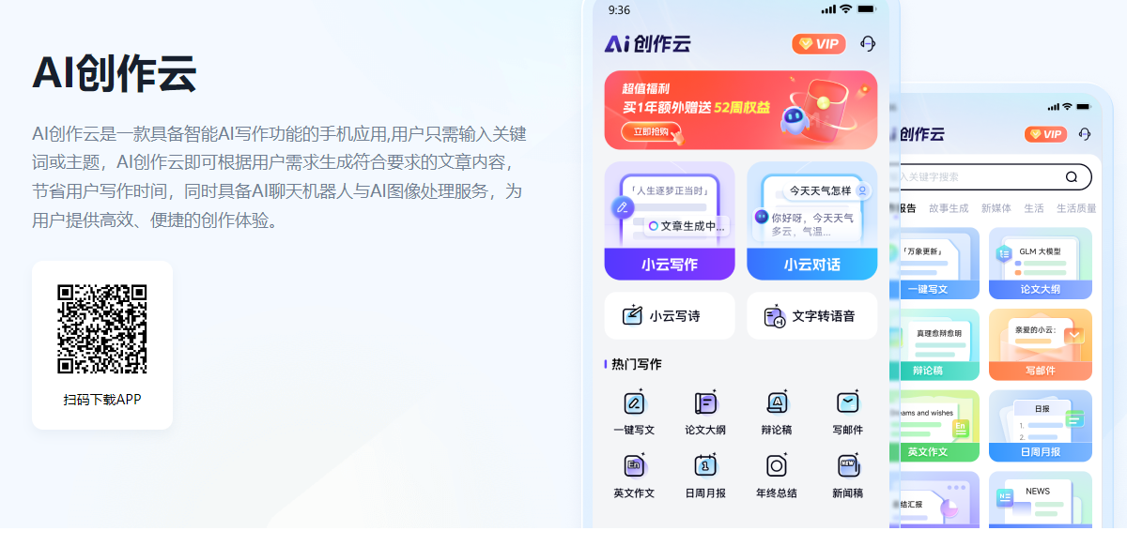Open the 小云对话 card
Viewport: 1127px width, 546px height.
(x=812, y=220)
